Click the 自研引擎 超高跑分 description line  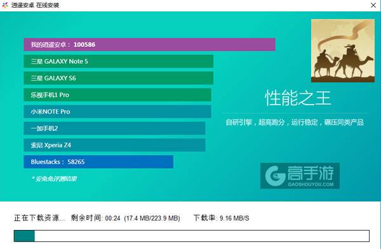click(295, 122)
